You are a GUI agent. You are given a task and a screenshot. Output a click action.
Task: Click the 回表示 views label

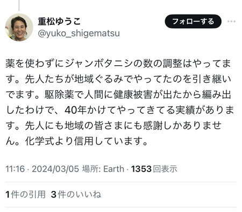[x=165, y=169]
